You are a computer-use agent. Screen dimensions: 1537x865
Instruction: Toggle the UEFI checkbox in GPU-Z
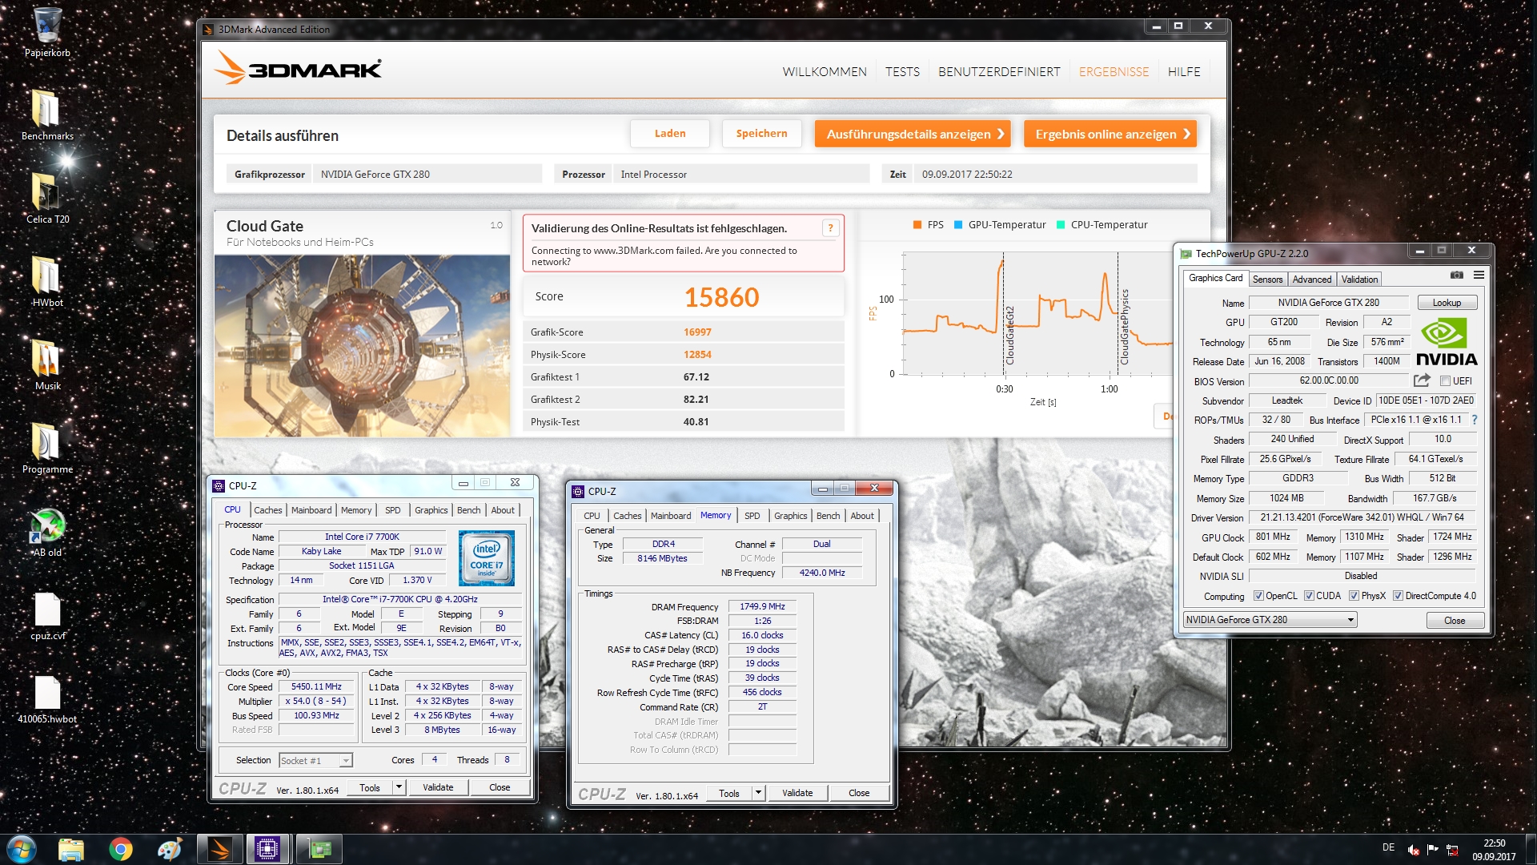1446,381
